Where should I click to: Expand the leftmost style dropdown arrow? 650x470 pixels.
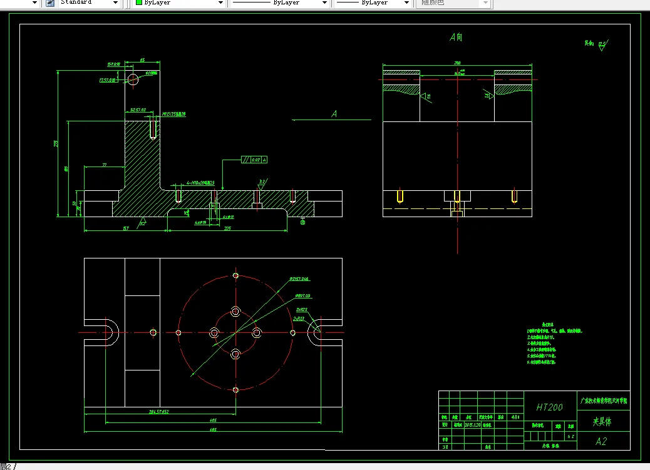pos(35,3)
